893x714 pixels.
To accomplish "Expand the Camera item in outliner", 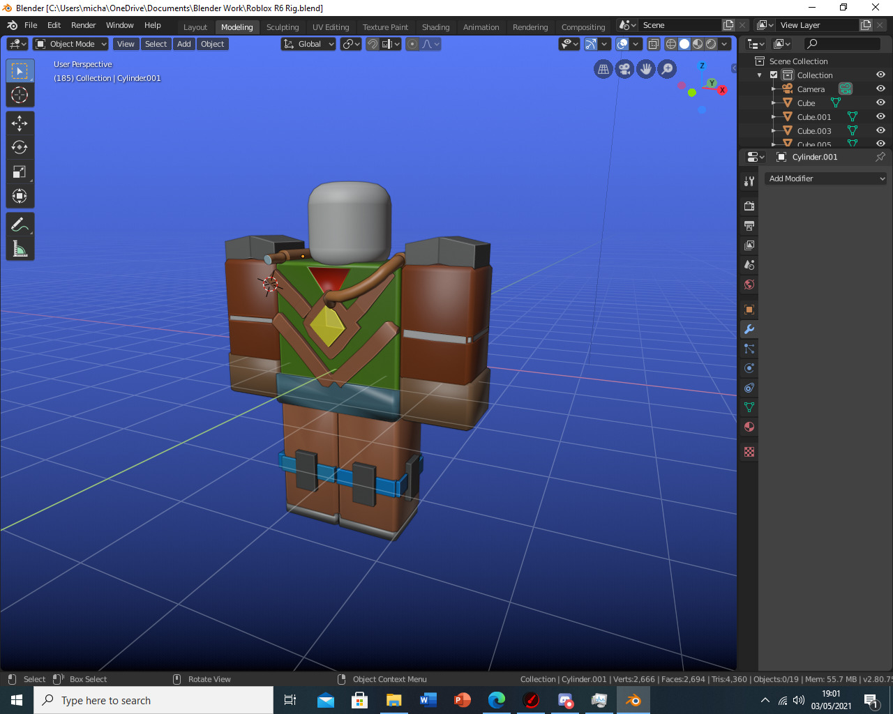I will 774,89.
